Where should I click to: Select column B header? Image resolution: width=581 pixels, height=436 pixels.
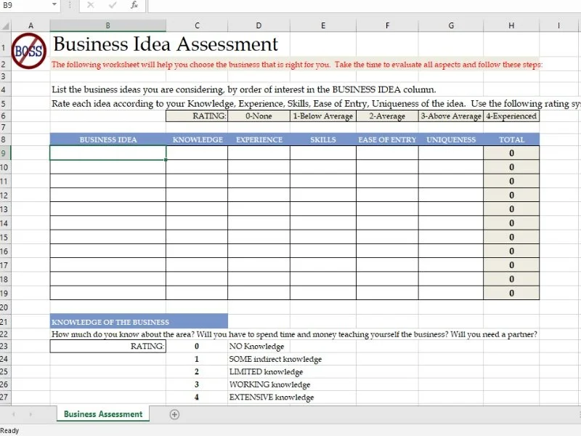(107, 25)
